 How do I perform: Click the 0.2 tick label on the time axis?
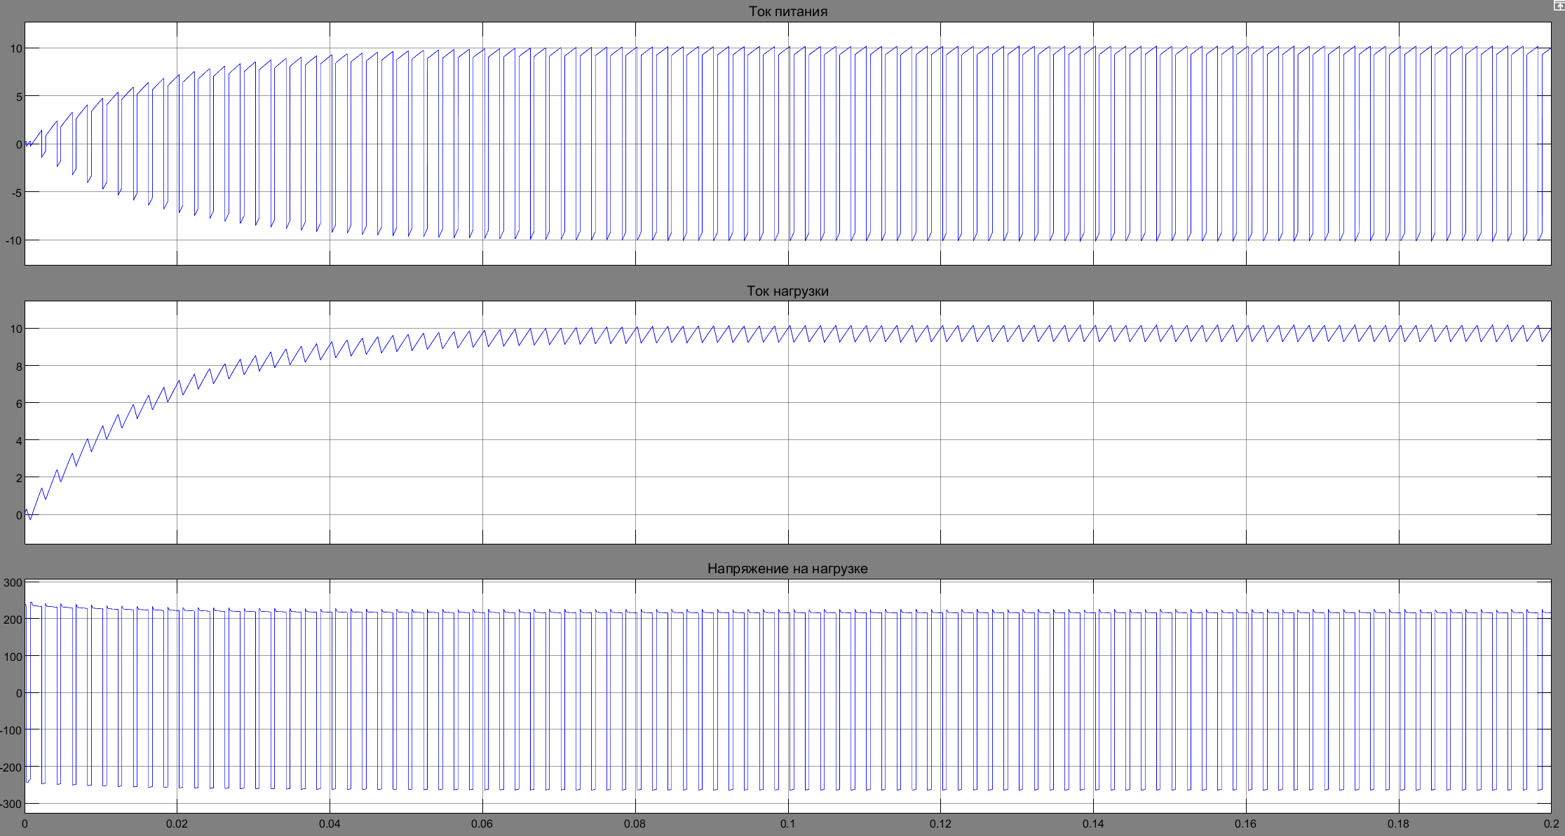(x=1552, y=823)
